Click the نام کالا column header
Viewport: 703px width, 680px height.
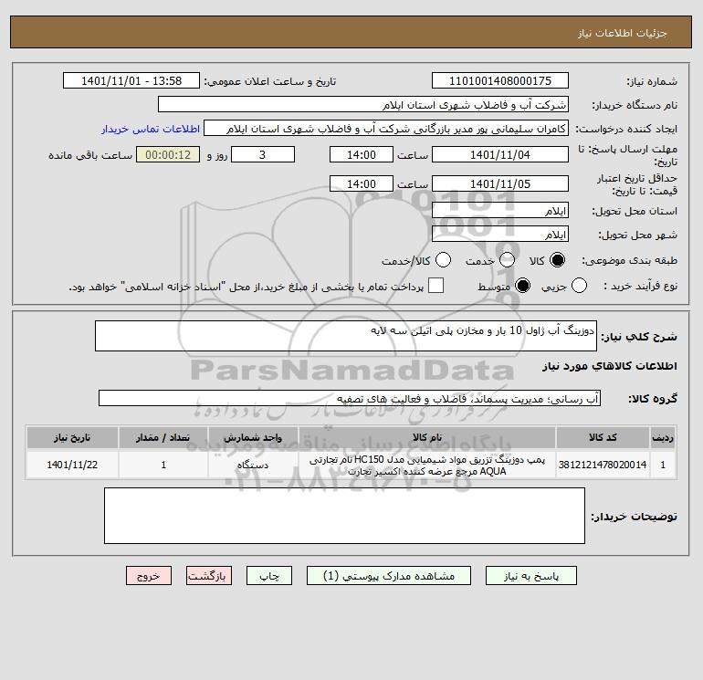point(427,437)
